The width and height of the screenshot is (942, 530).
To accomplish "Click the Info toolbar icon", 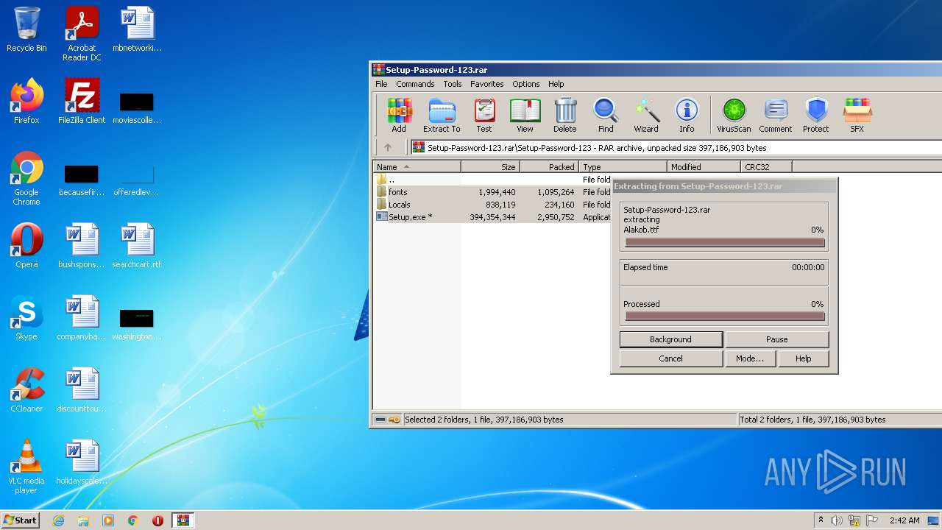I will click(687, 116).
